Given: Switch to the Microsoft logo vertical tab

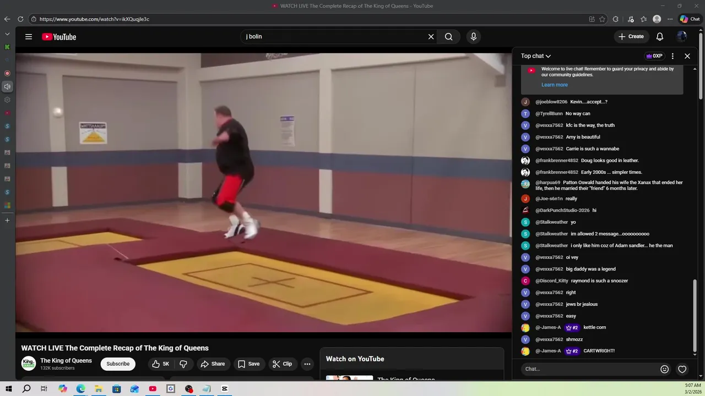Looking at the screenshot, I should click(x=7, y=205).
